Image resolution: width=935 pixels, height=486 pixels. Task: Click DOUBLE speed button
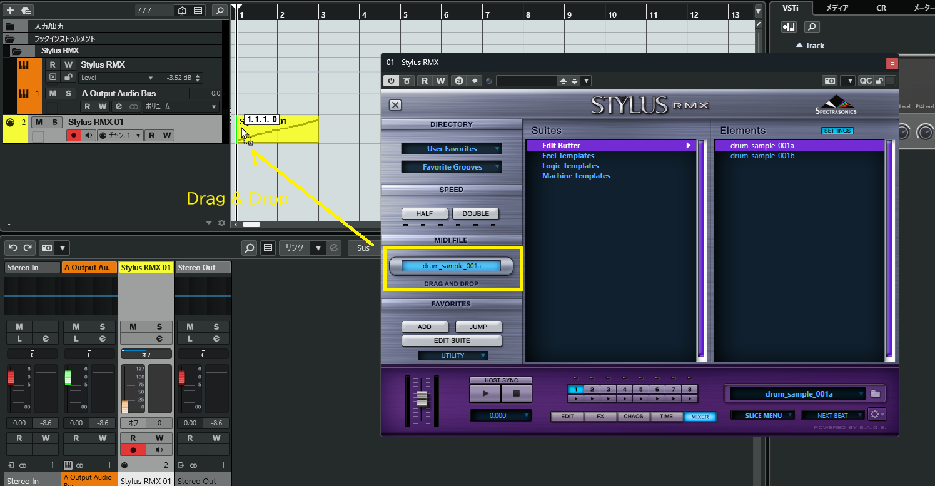(475, 213)
